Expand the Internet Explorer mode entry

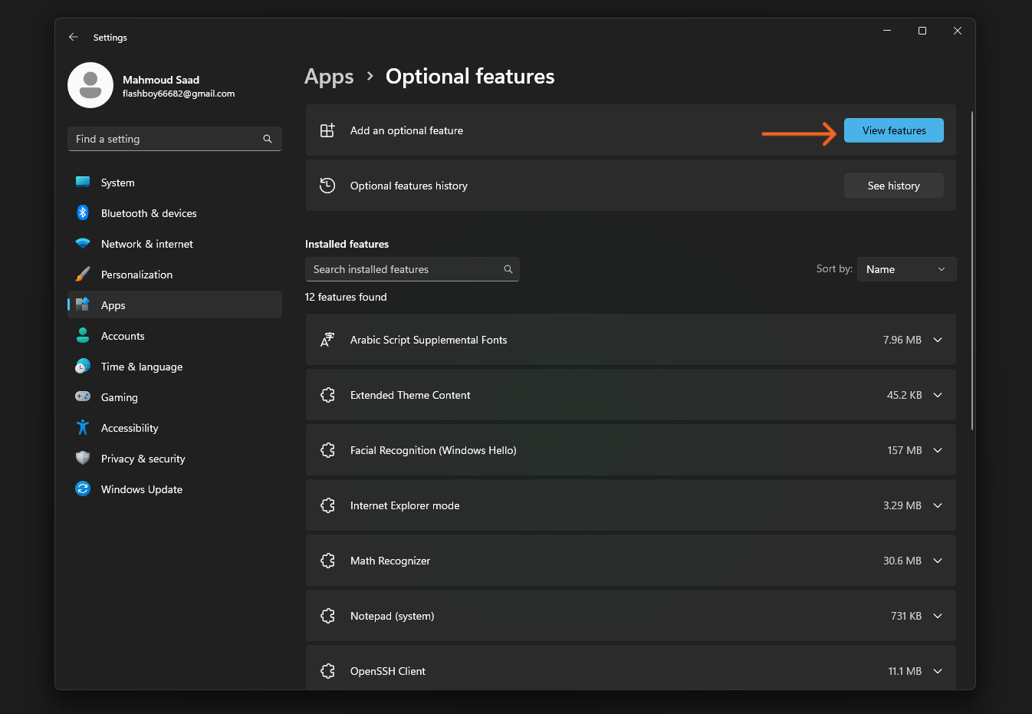tap(937, 505)
